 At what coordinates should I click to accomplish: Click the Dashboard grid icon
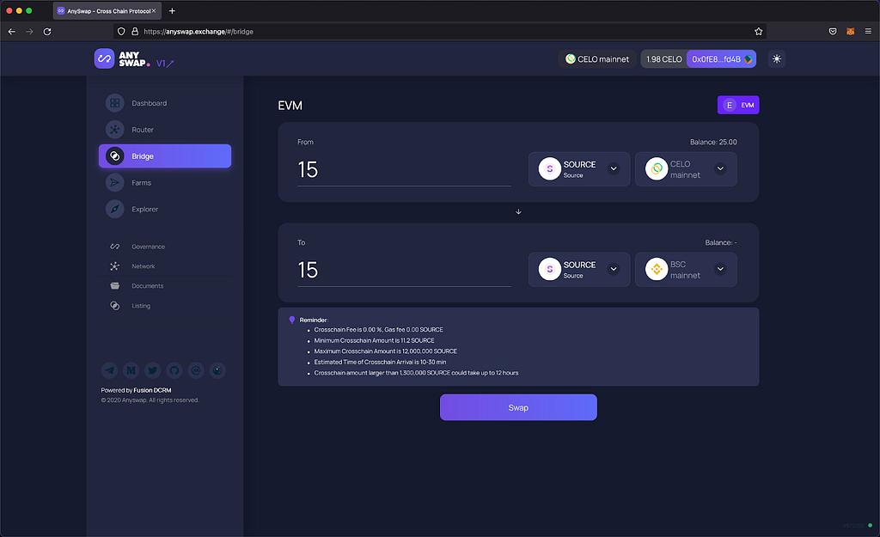point(114,103)
